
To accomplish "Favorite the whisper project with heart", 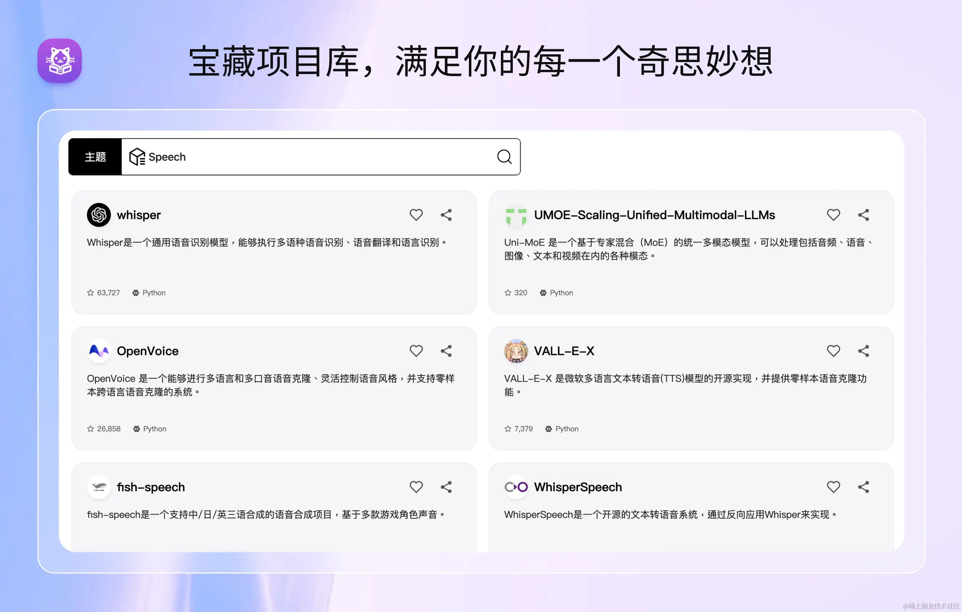I will [416, 215].
